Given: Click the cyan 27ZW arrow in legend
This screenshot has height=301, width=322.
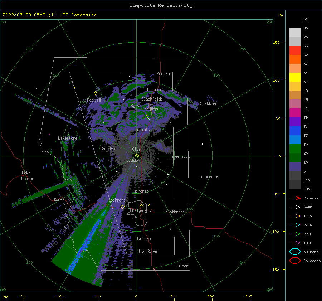Looking at the screenshot, I should pos(295,225).
